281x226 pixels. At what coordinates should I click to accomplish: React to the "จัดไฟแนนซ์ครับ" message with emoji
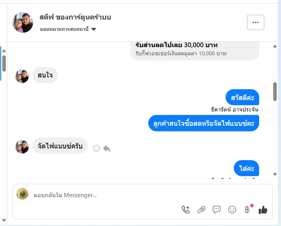(x=96, y=148)
